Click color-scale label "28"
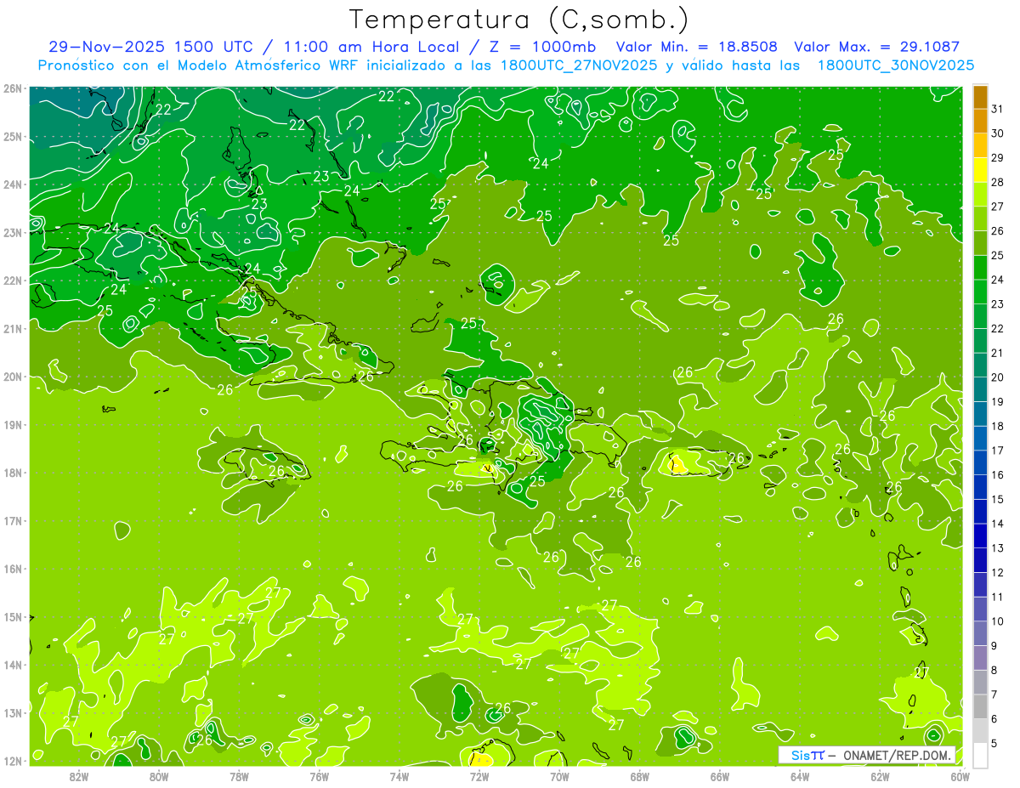 point(998,182)
